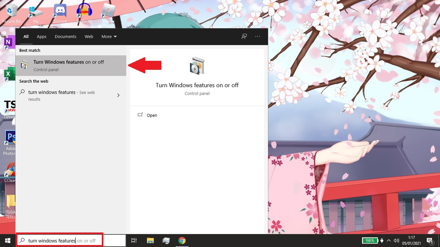
Task: Open the search feedback icon
Action: pyautogui.click(x=244, y=36)
